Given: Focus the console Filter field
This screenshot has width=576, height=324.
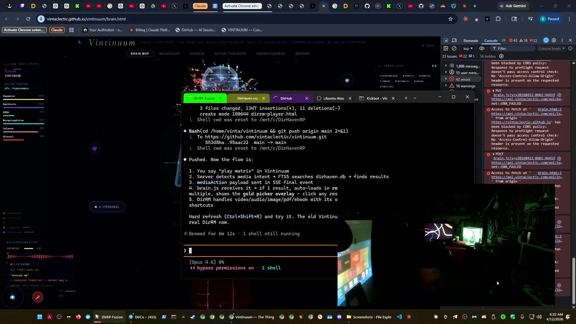Looking at the screenshot, I should tap(513, 49).
